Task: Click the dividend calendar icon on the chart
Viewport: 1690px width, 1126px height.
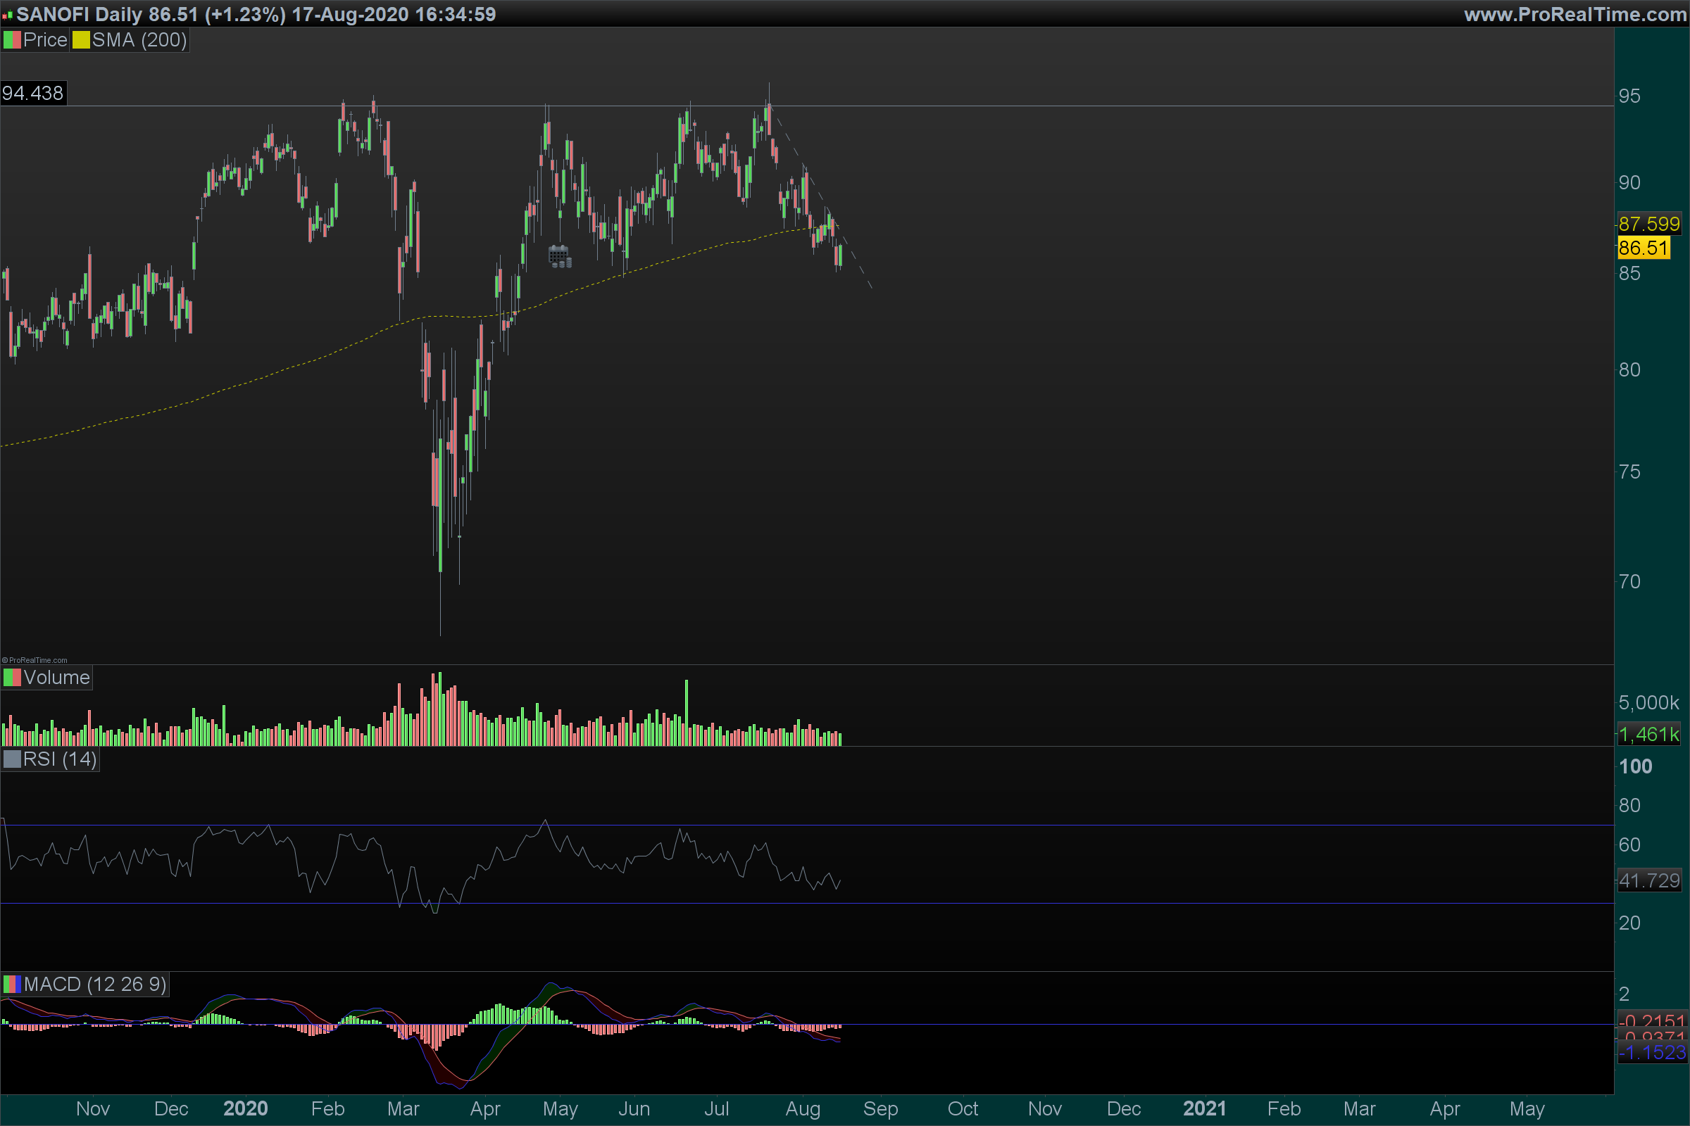Action: coord(559,256)
